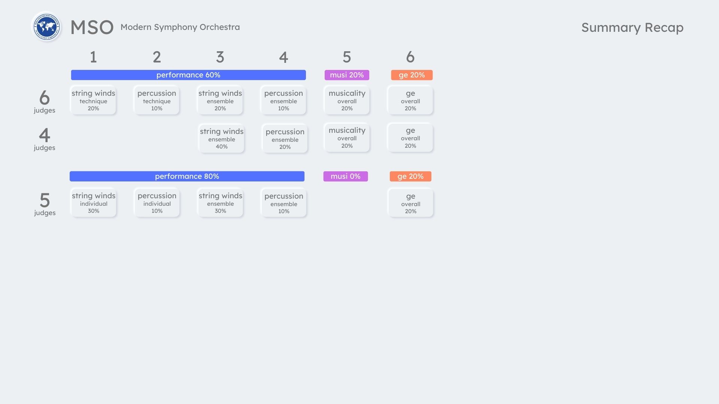719x404 pixels.
Task: Open musicality overall card in 6 judges row
Action: pyautogui.click(x=347, y=100)
